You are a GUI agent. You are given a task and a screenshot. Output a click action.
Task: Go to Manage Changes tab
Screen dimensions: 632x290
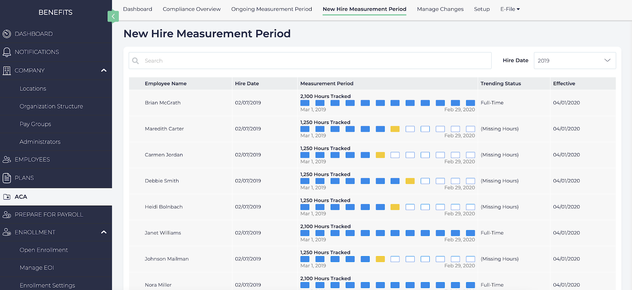tap(440, 9)
